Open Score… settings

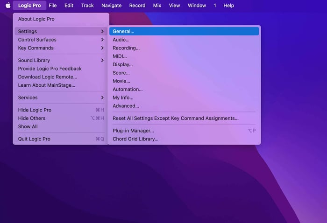(x=184, y=73)
